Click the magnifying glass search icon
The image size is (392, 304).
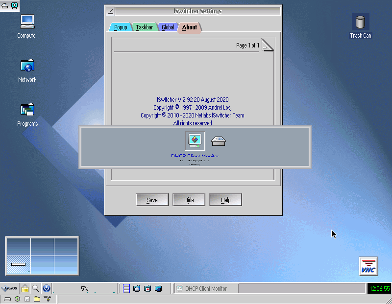pyautogui.click(x=35, y=288)
